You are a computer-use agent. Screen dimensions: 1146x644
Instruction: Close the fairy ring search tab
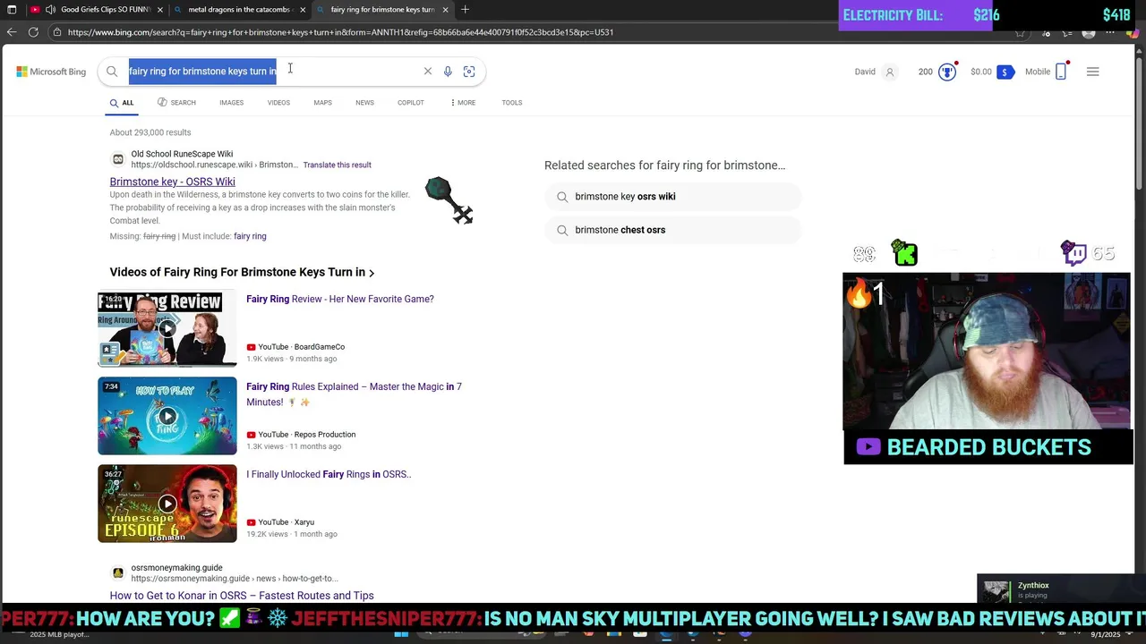point(445,10)
